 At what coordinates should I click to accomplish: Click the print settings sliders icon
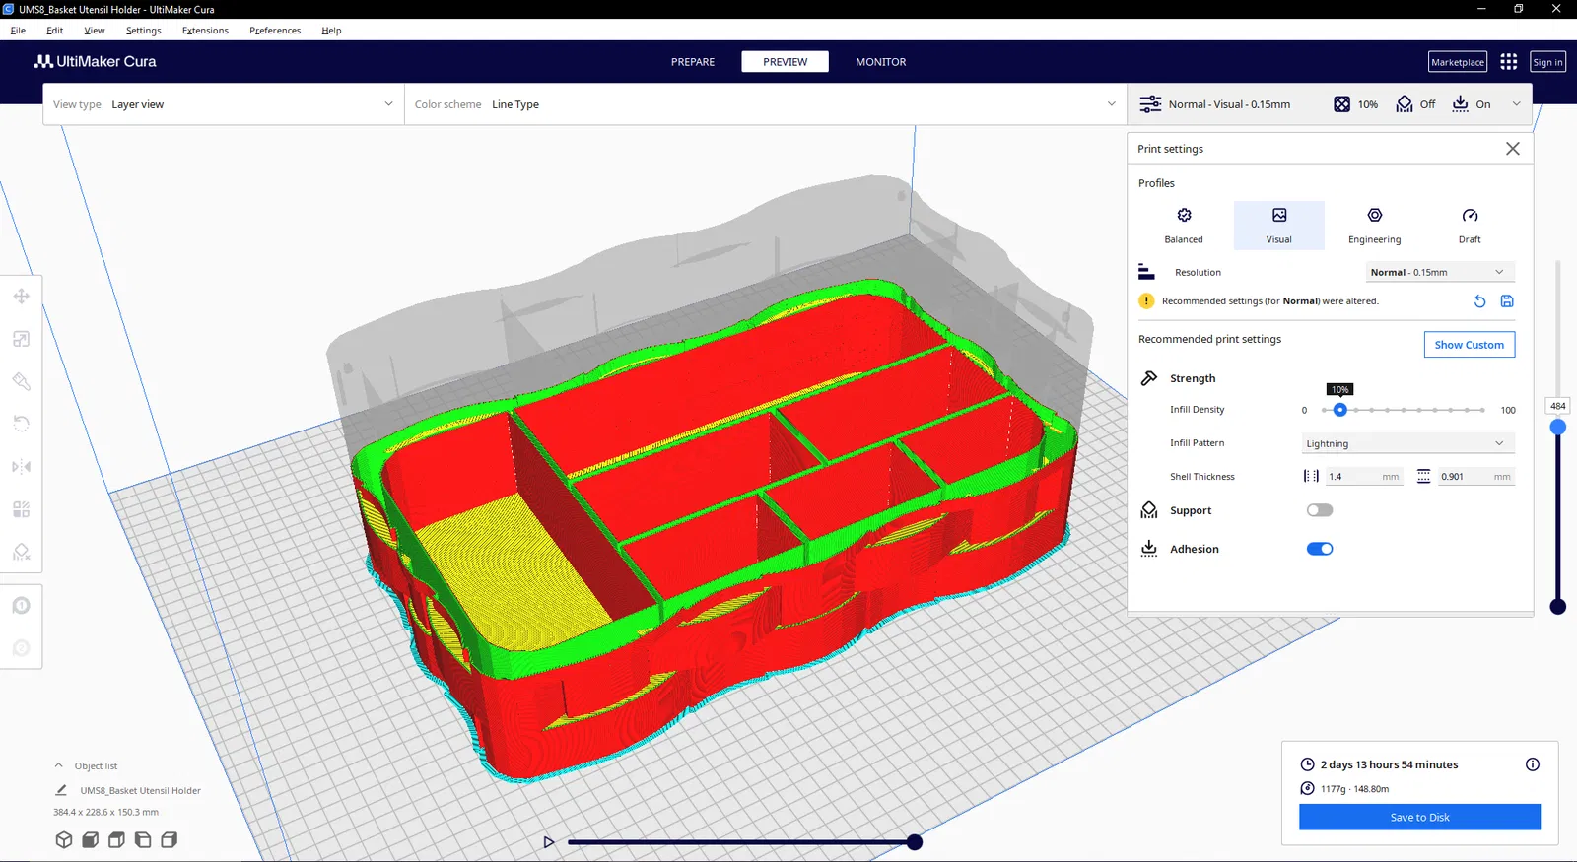[1150, 104]
